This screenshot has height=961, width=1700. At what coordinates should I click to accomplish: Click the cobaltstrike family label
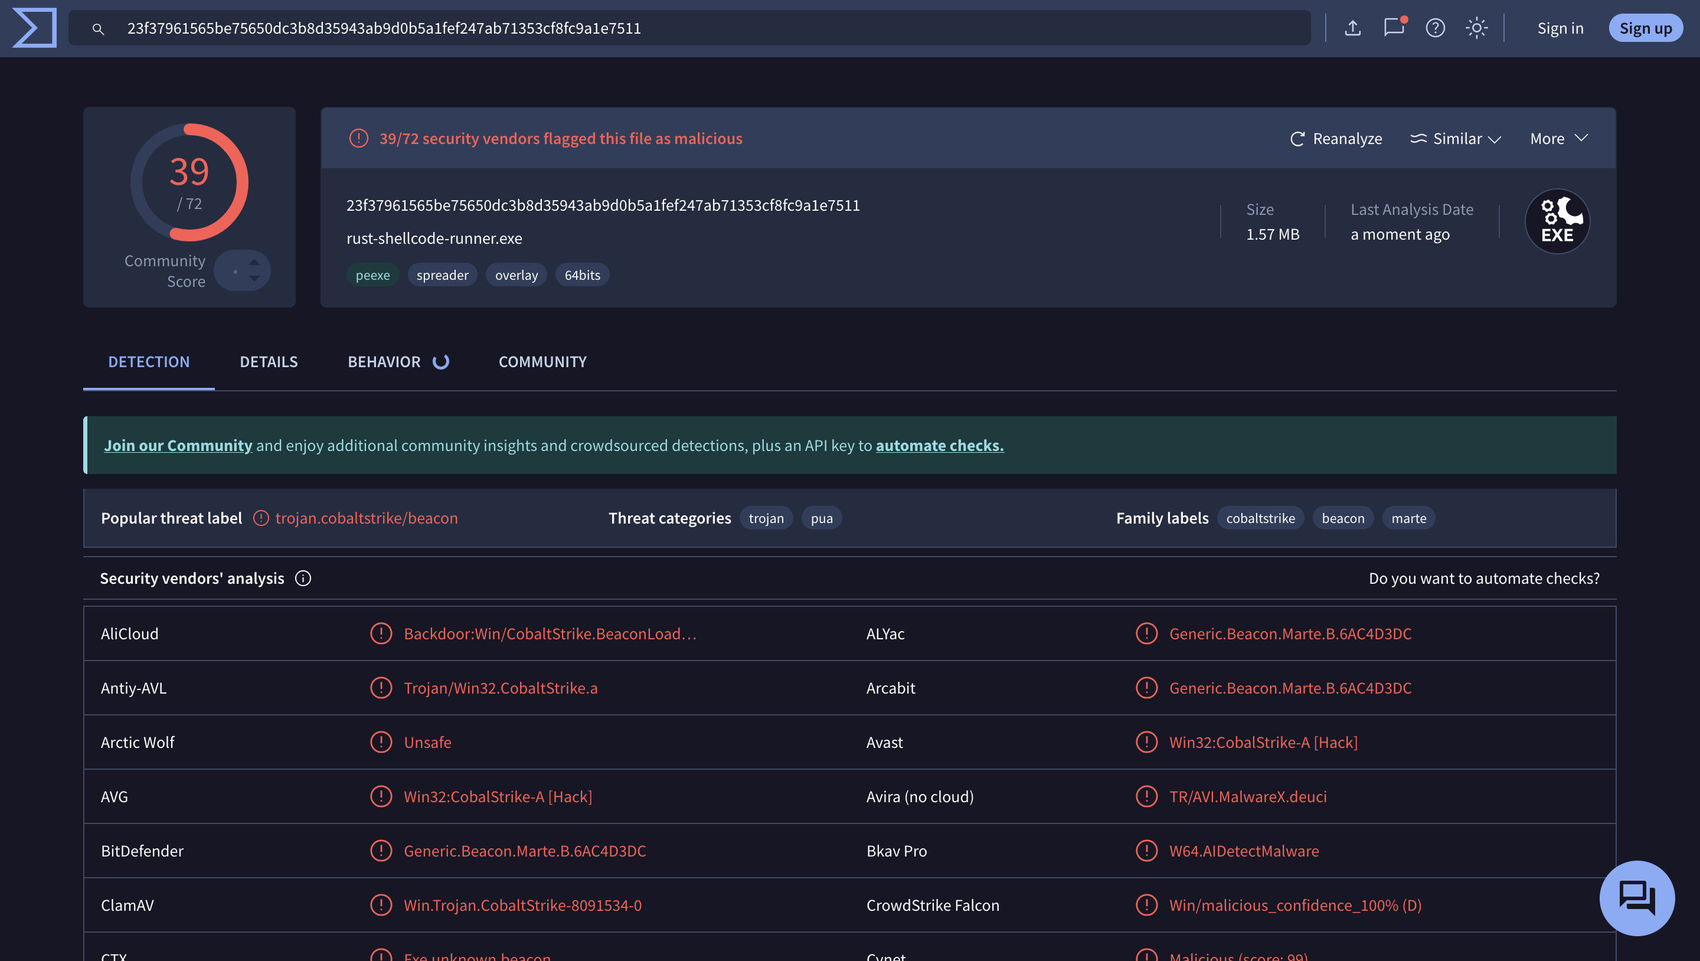1260,518
